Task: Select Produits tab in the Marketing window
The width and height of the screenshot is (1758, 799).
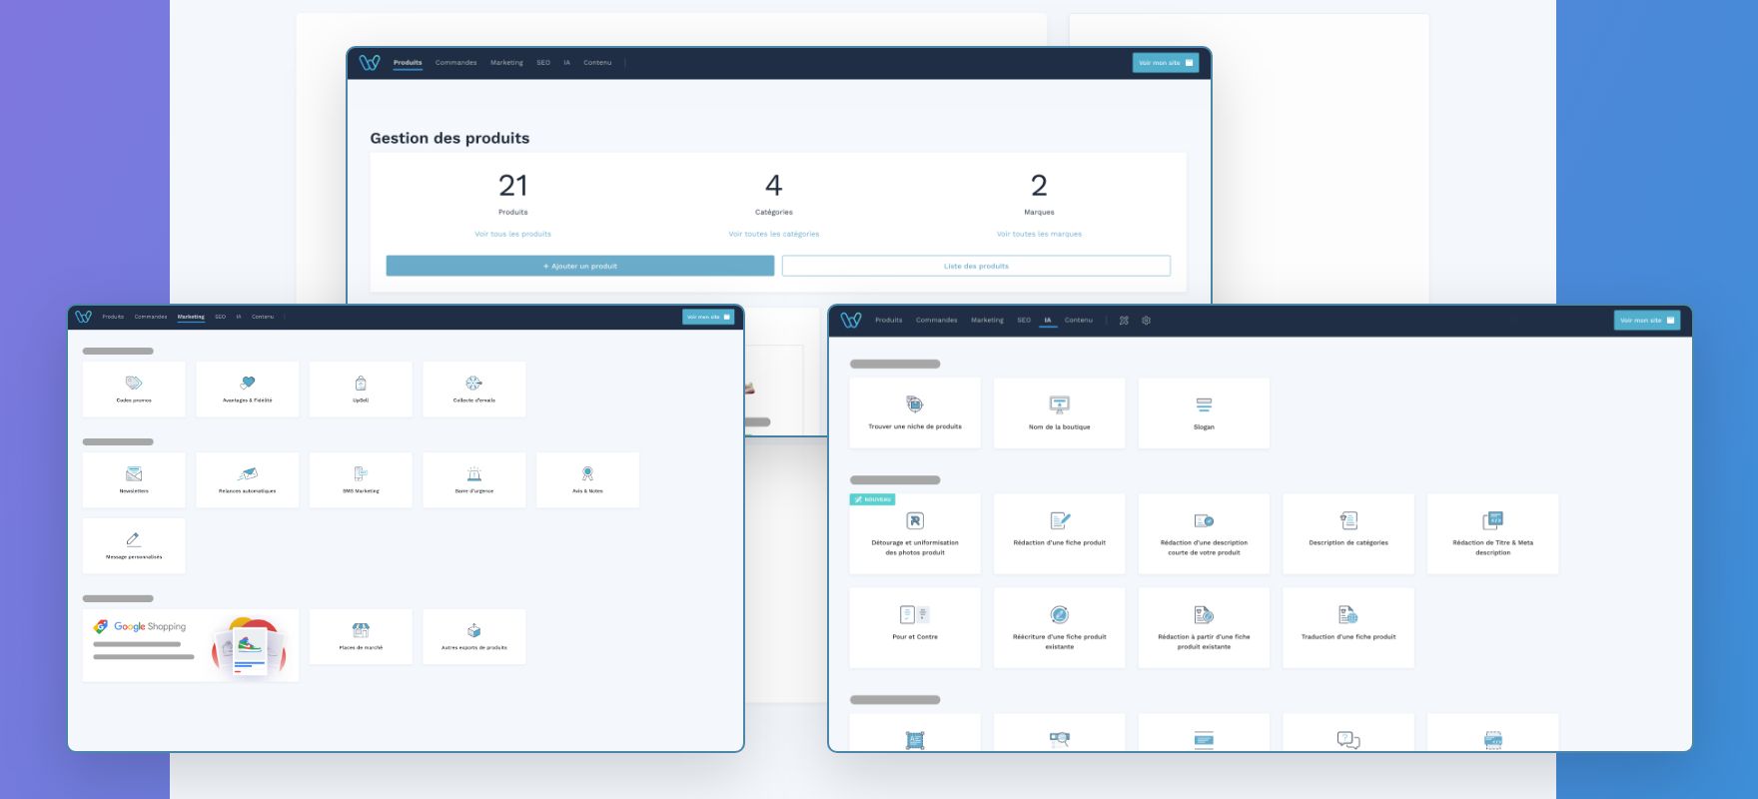Action: [113, 317]
